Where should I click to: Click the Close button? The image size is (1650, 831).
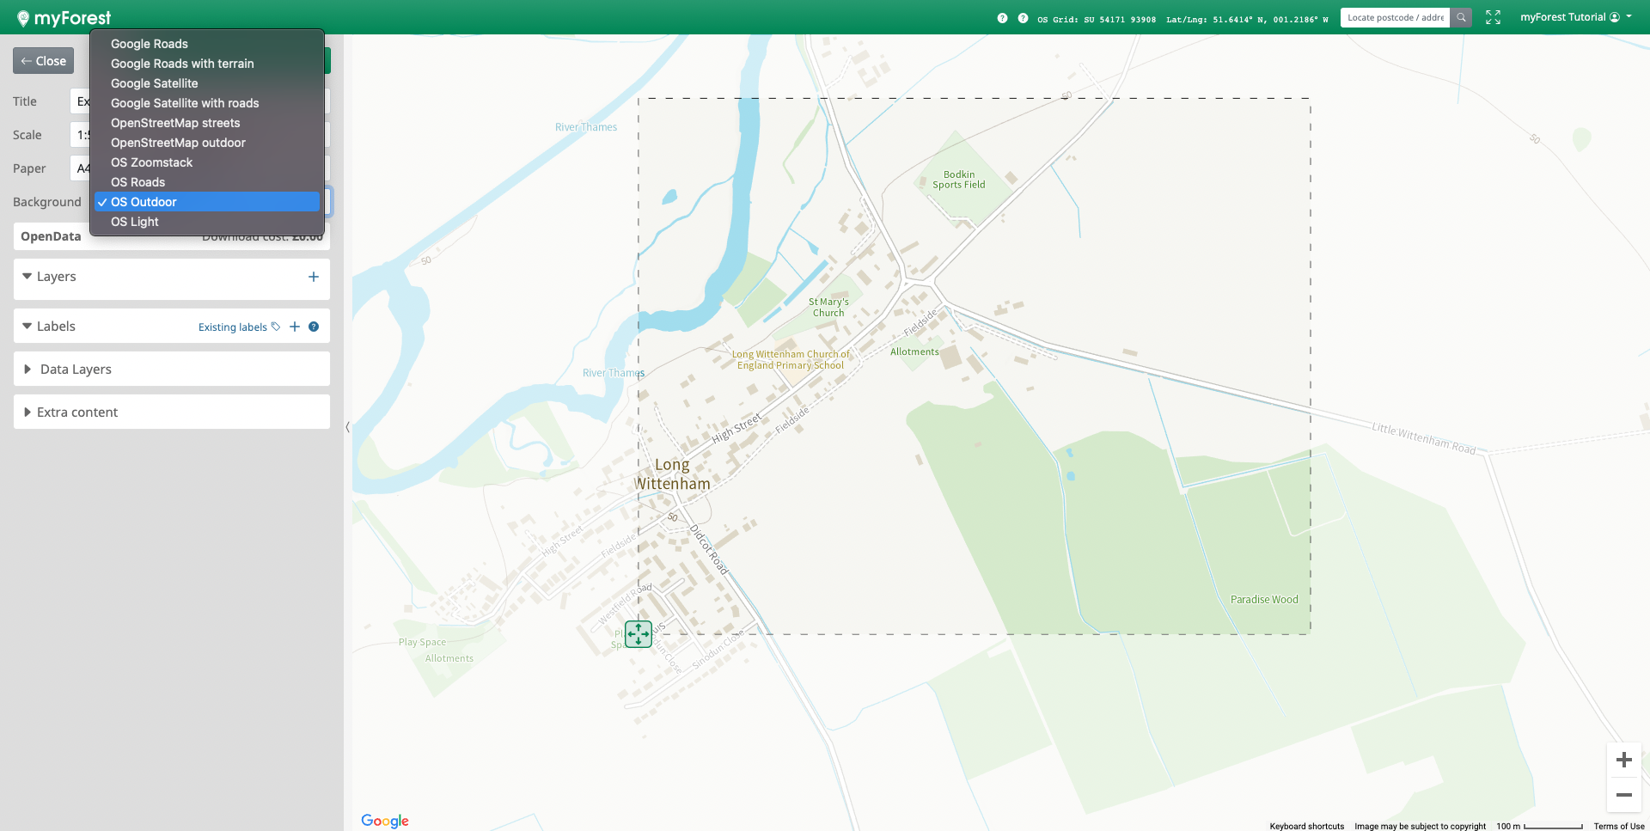click(43, 61)
